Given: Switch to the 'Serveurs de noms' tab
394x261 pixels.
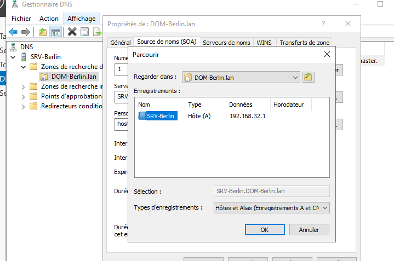Looking at the screenshot, I should click(226, 43).
